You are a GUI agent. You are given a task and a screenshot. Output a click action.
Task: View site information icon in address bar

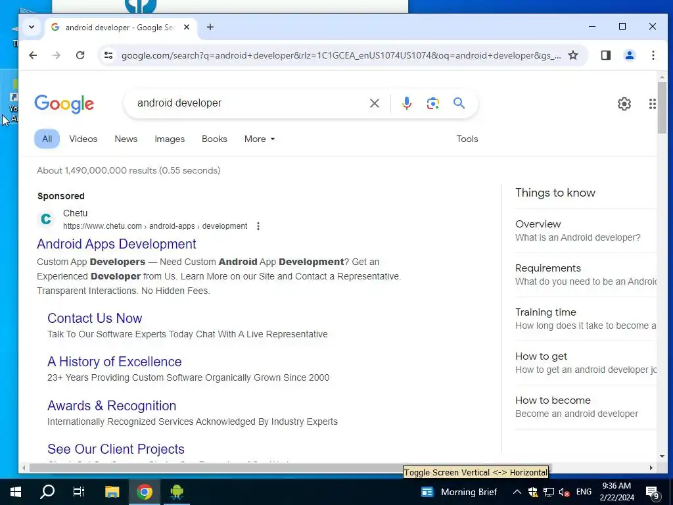pyautogui.click(x=108, y=55)
